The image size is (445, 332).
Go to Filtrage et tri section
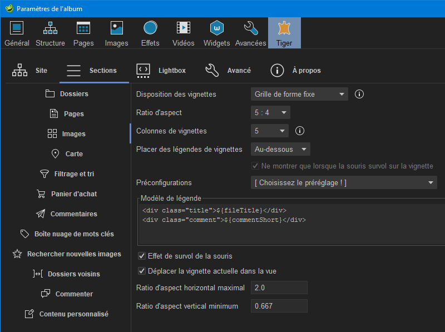click(x=67, y=174)
